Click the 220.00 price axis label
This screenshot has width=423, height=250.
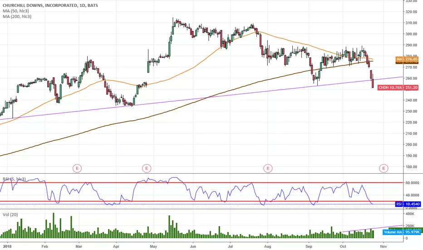[412, 122]
